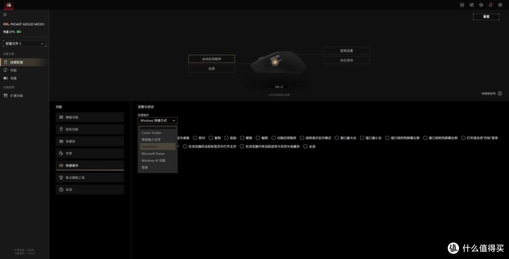Select the 选择演示显示模式 radio button
This screenshot has width=509, height=259.
tap(302, 138)
